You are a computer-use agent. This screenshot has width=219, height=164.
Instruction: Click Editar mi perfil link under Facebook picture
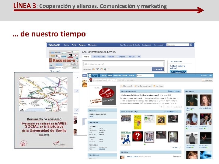pos(55,71)
